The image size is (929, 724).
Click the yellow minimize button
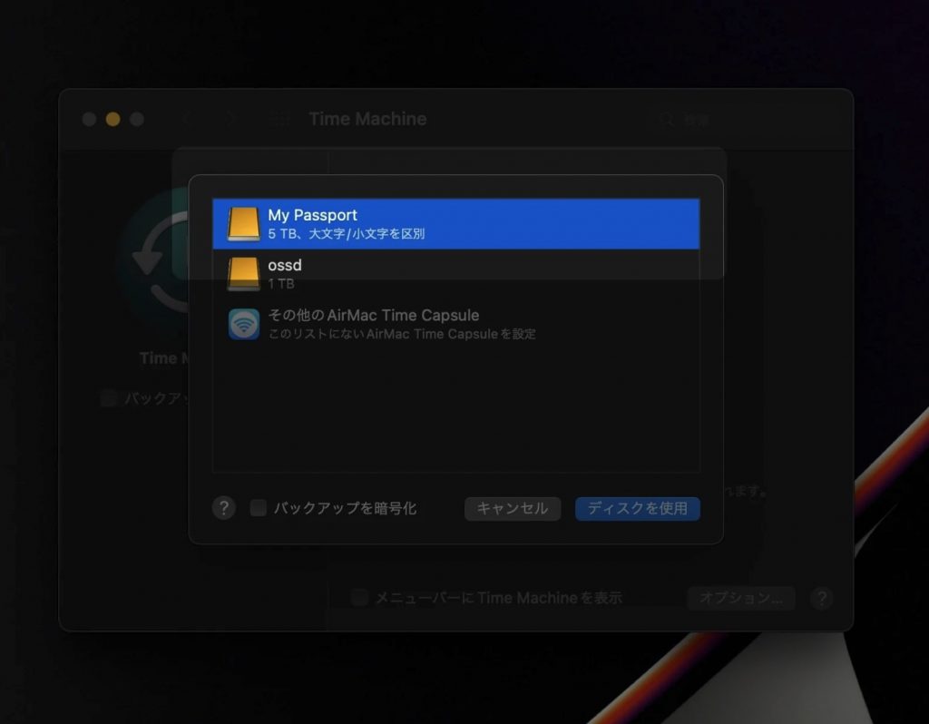coord(112,119)
